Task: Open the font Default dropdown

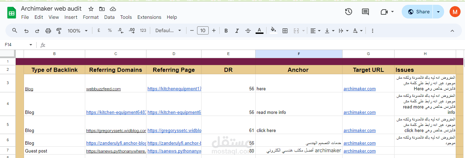Action: pos(168,30)
